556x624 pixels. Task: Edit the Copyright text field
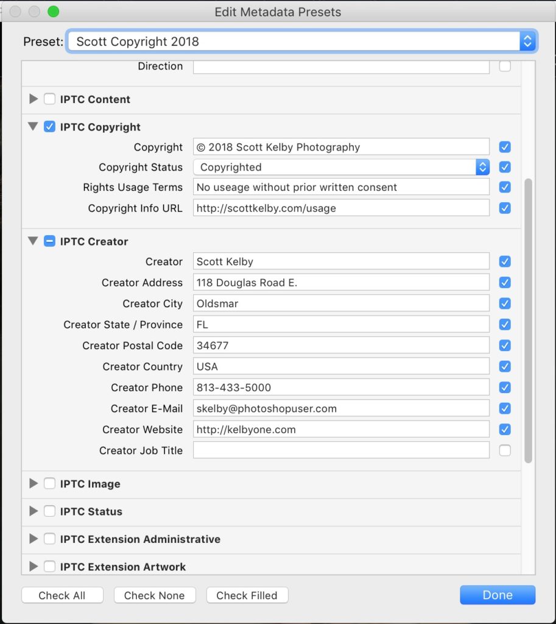coord(341,147)
